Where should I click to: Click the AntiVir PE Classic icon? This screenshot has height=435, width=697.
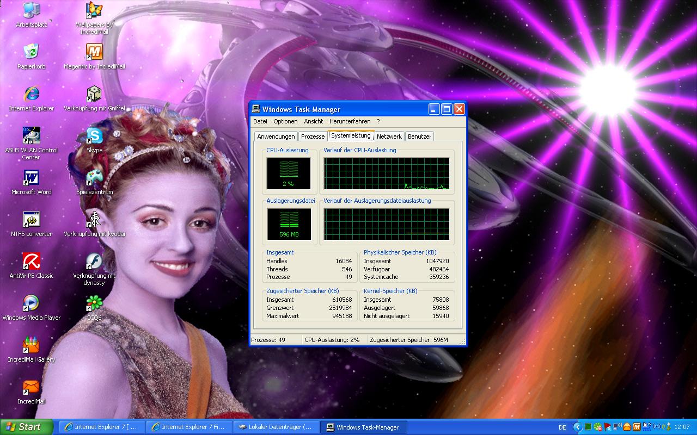(31, 262)
